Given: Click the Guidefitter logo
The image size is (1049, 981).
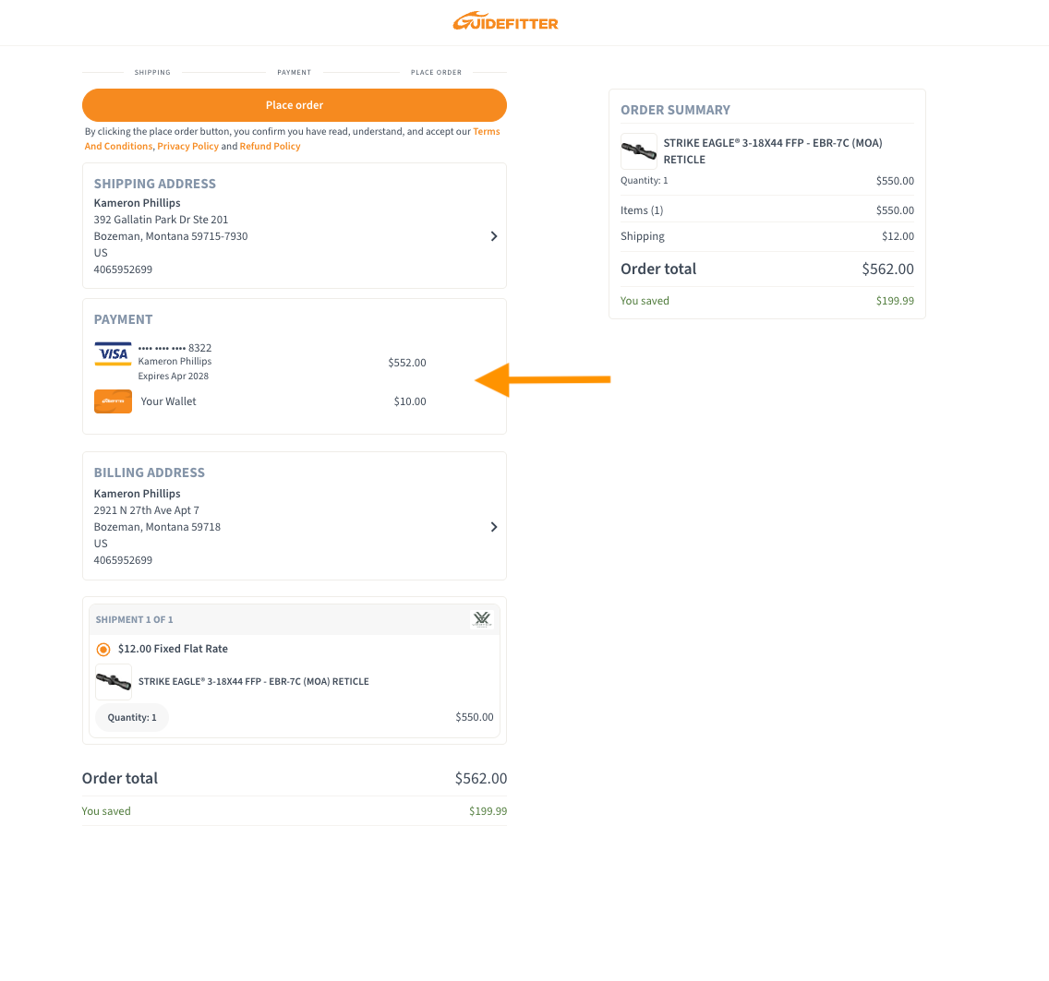Looking at the screenshot, I should 505,21.
